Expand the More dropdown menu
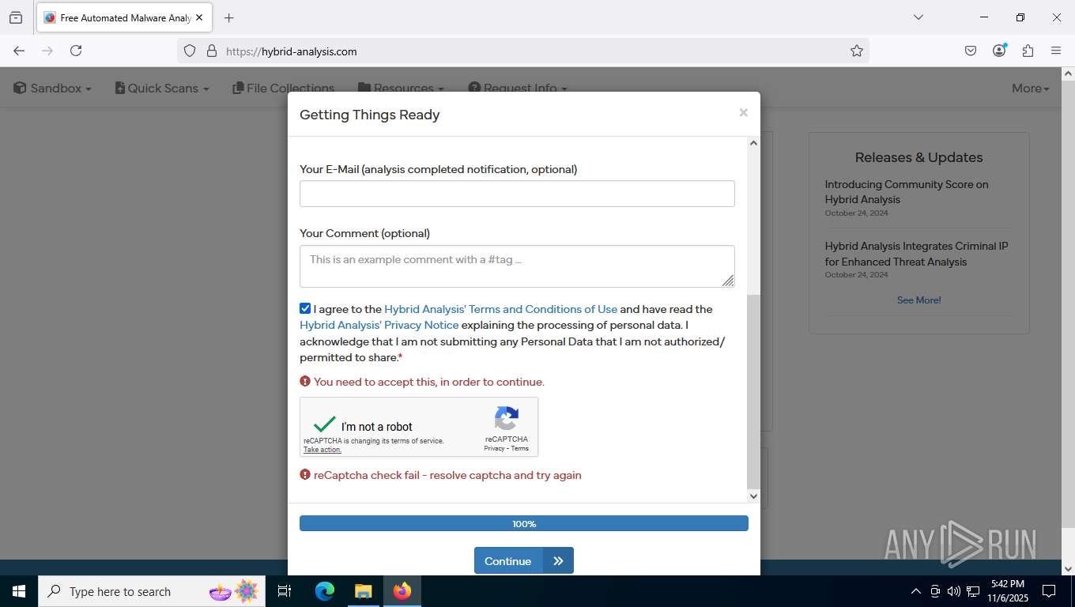The width and height of the screenshot is (1075, 607). [1031, 89]
